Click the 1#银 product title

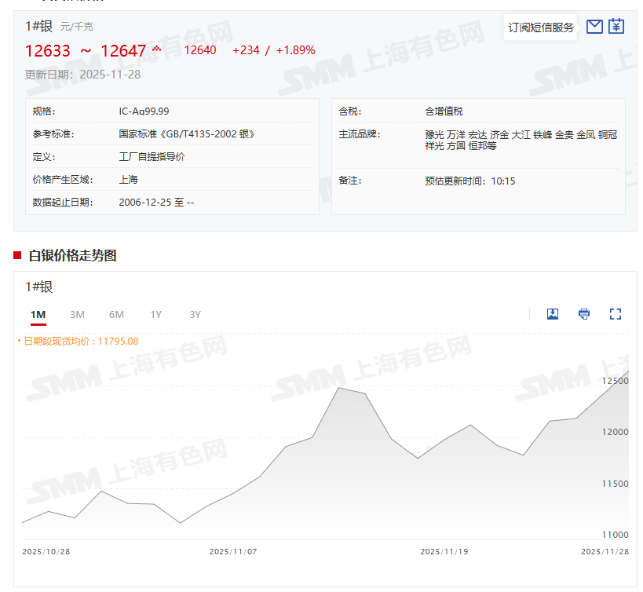click(38, 26)
